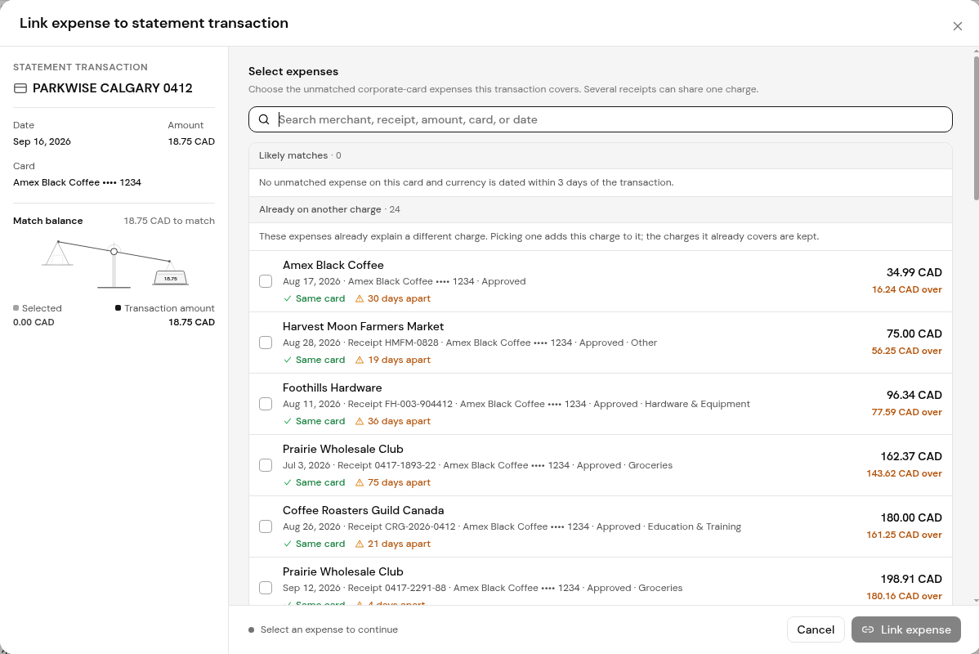Viewport: 979px width, 654px height.
Task: Click the 16.24 CAD over label
Action: [906, 289]
